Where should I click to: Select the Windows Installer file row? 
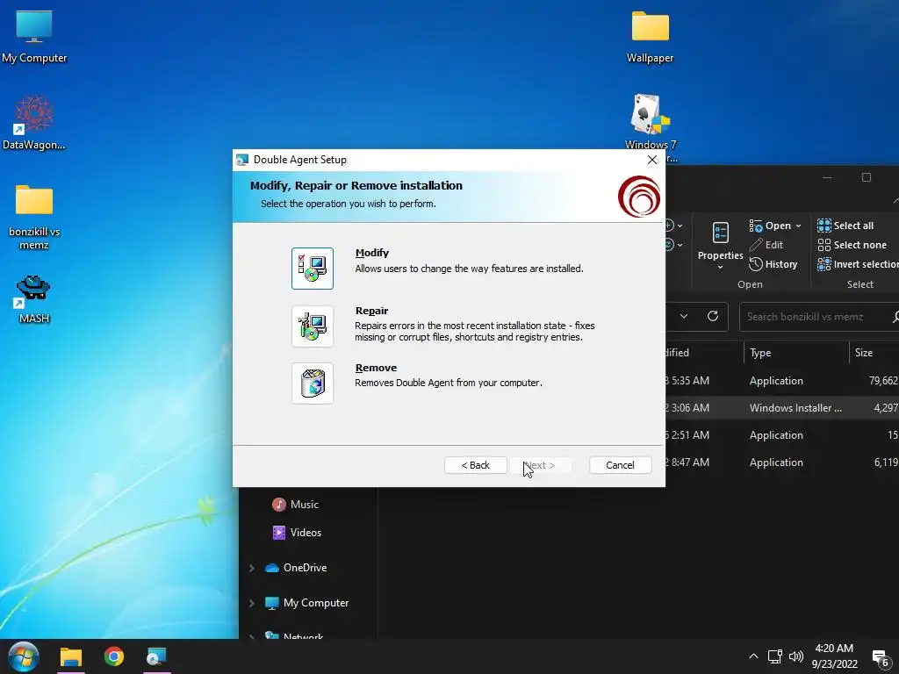click(x=782, y=408)
